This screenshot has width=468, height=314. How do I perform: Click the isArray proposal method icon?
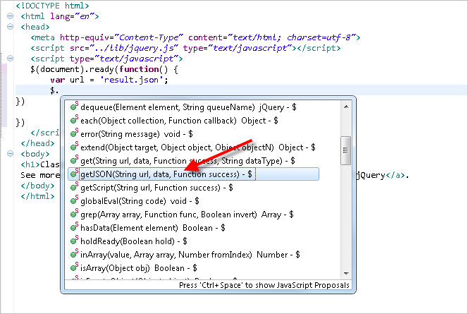[x=74, y=268]
